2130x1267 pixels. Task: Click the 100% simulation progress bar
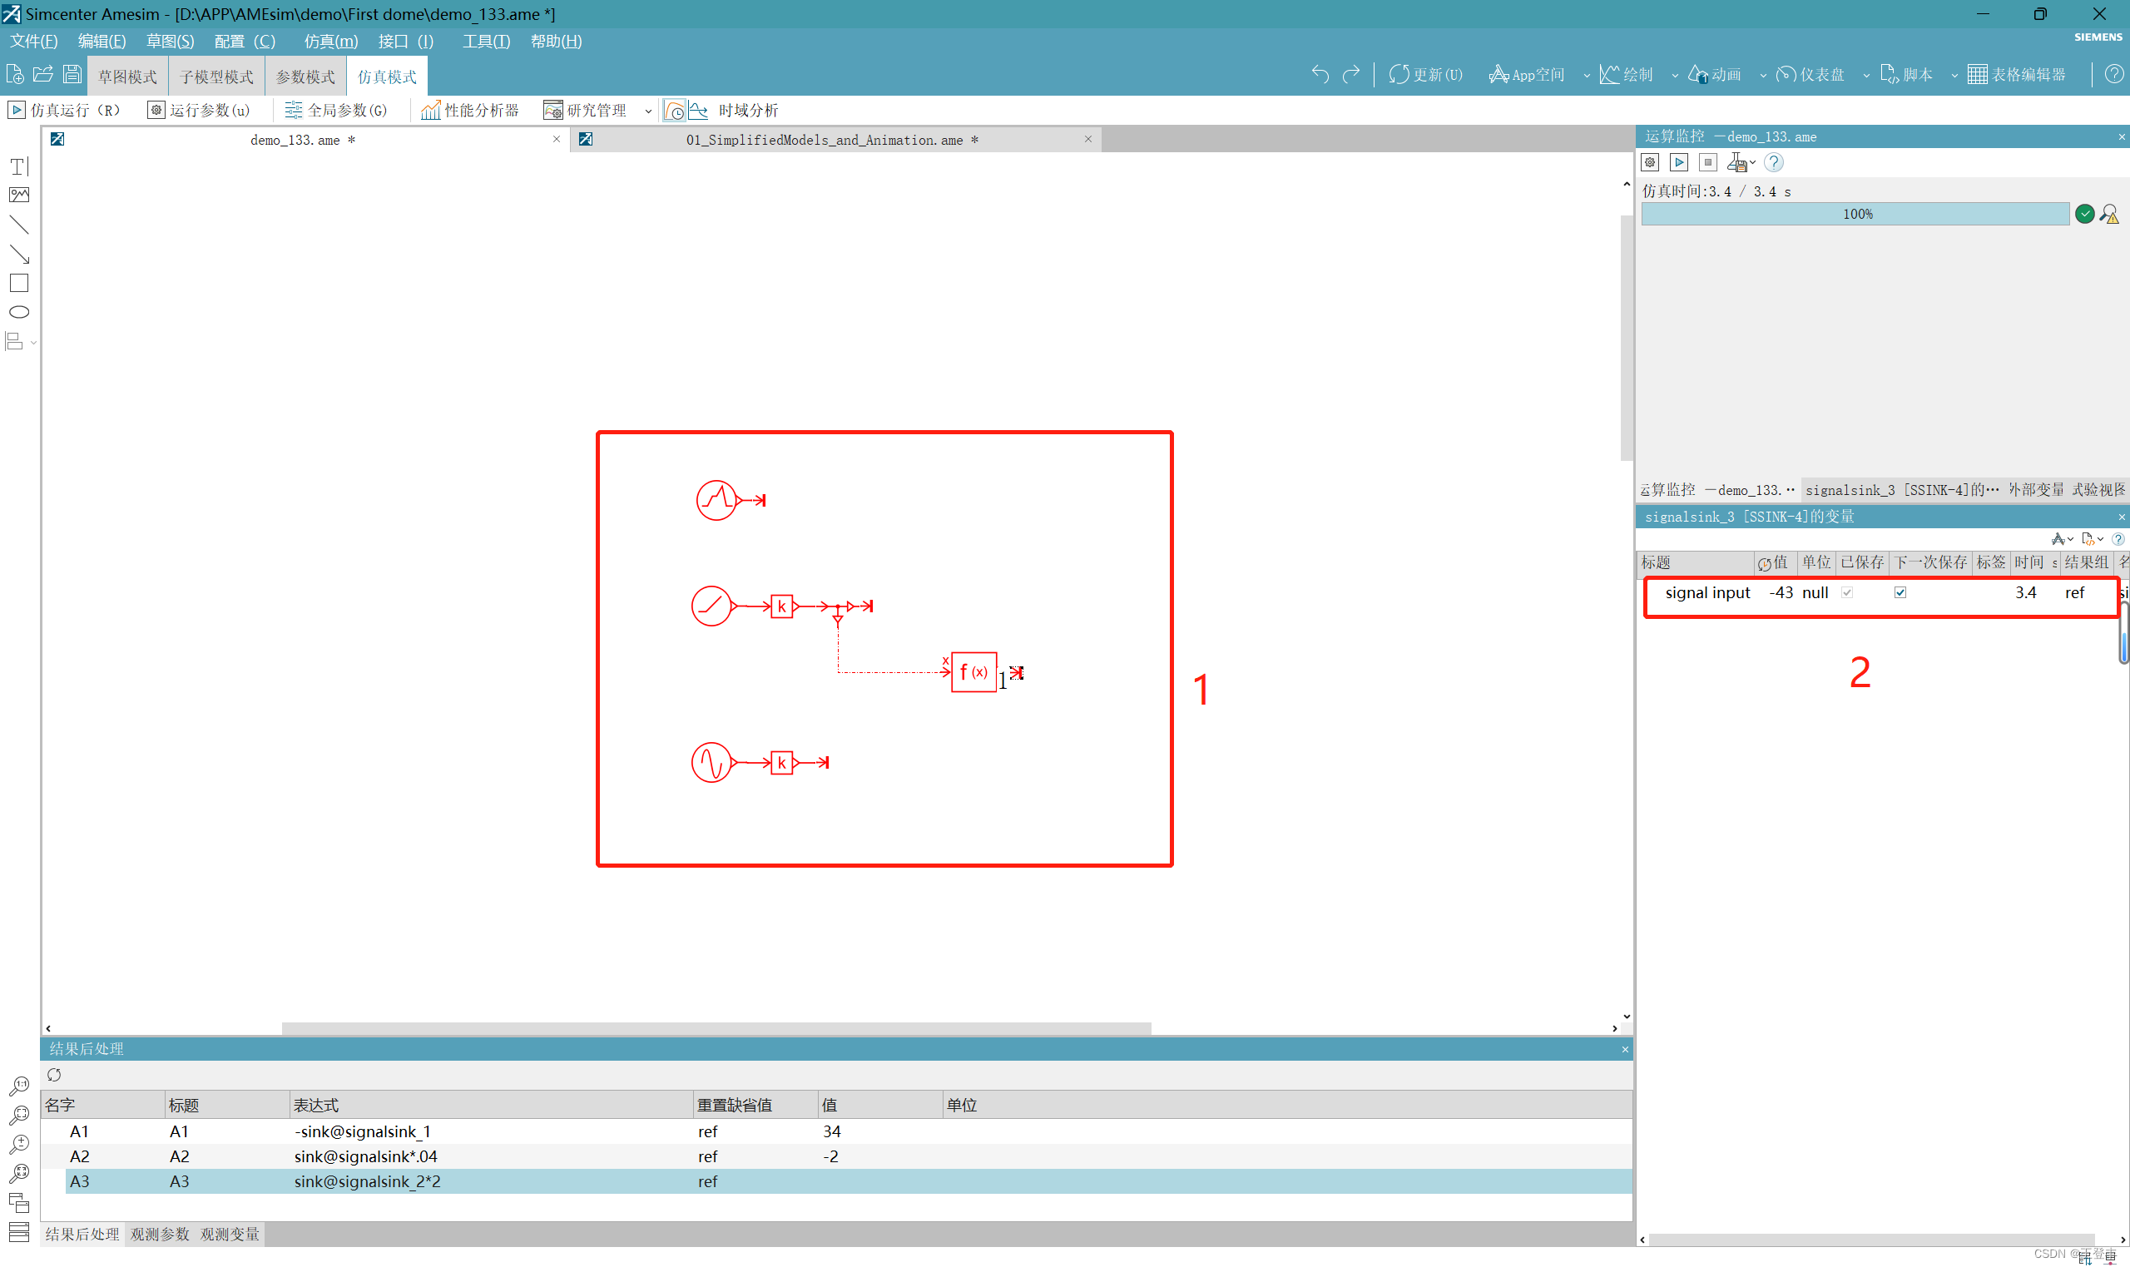(x=1855, y=215)
